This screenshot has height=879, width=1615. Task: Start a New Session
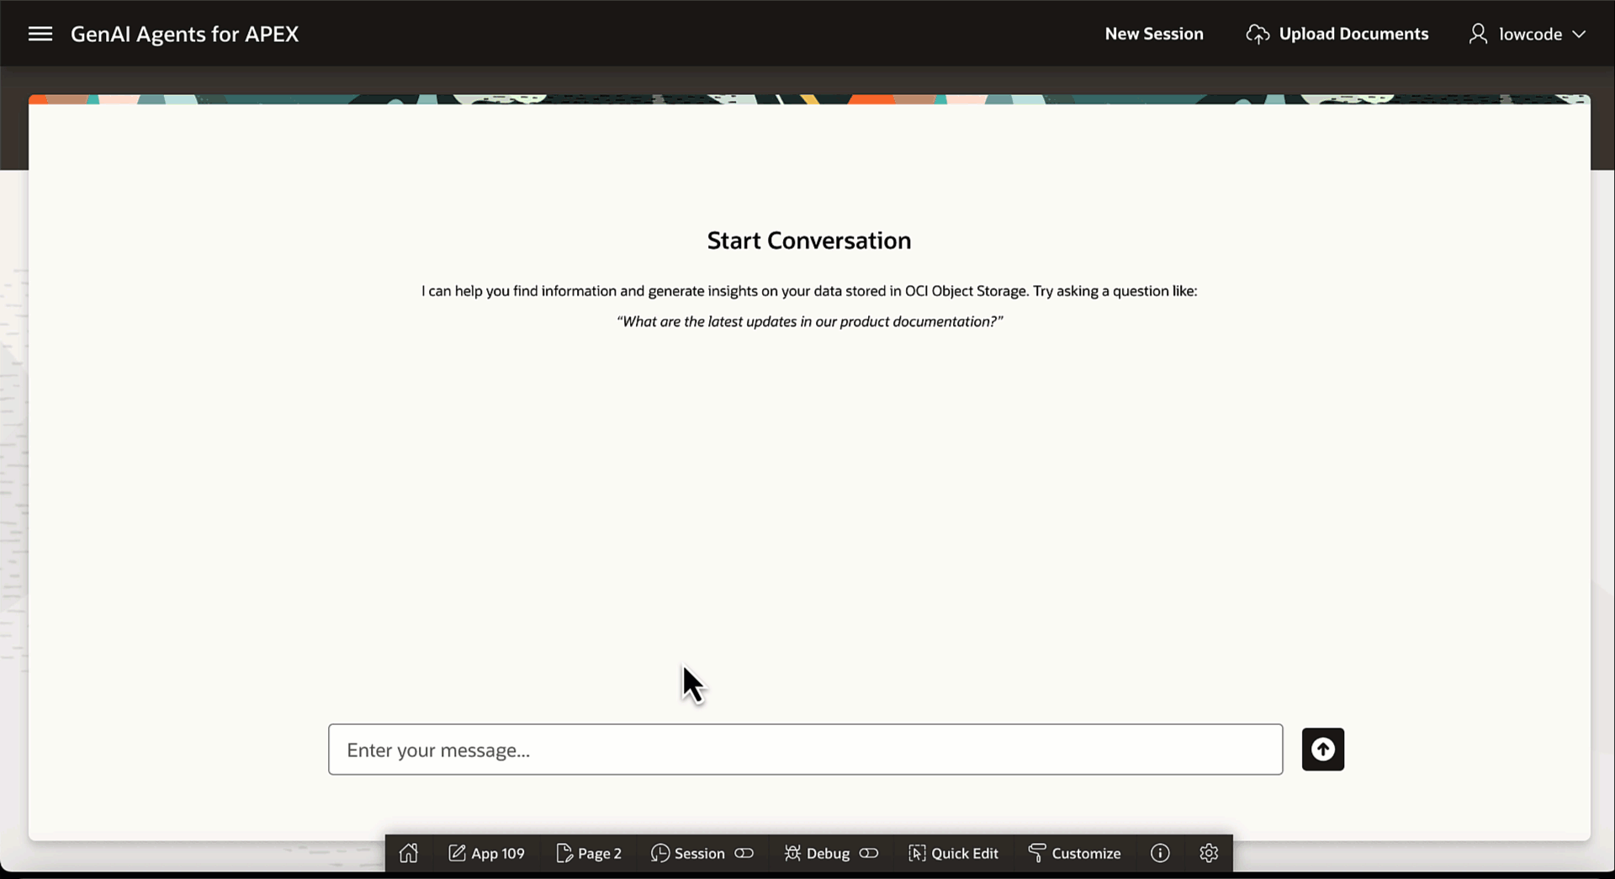(1154, 34)
